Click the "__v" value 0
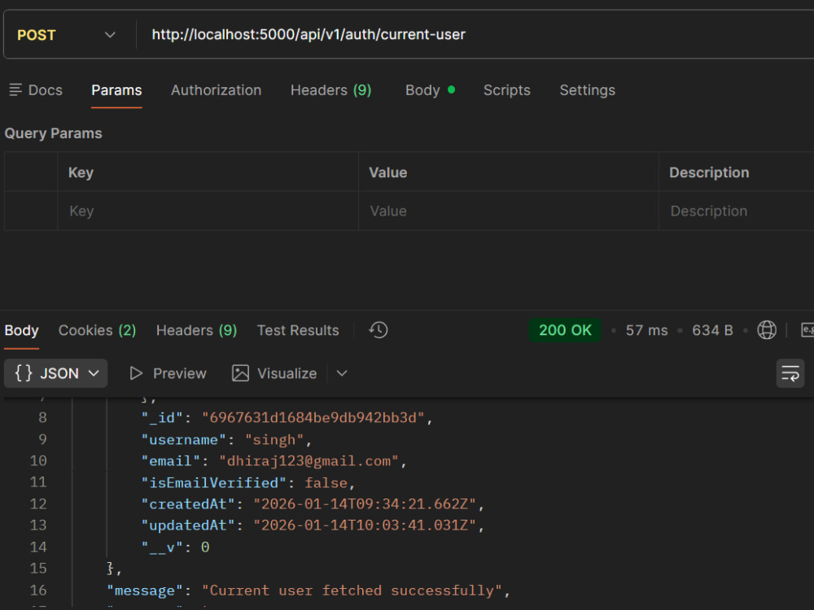Screen dimensions: 814x610 205,547
